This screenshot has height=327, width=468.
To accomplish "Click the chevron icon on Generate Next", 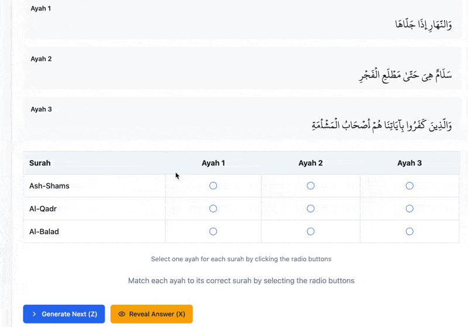I will coord(34,314).
